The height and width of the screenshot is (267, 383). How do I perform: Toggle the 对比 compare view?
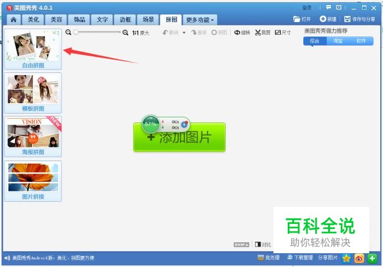coord(263,244)
